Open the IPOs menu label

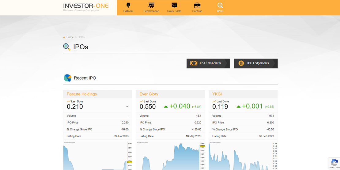point(220,11)
